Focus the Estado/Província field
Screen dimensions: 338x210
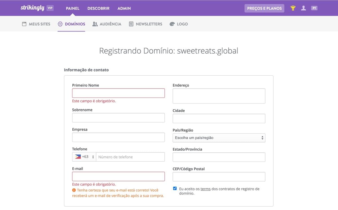click(x=219, y=157)
